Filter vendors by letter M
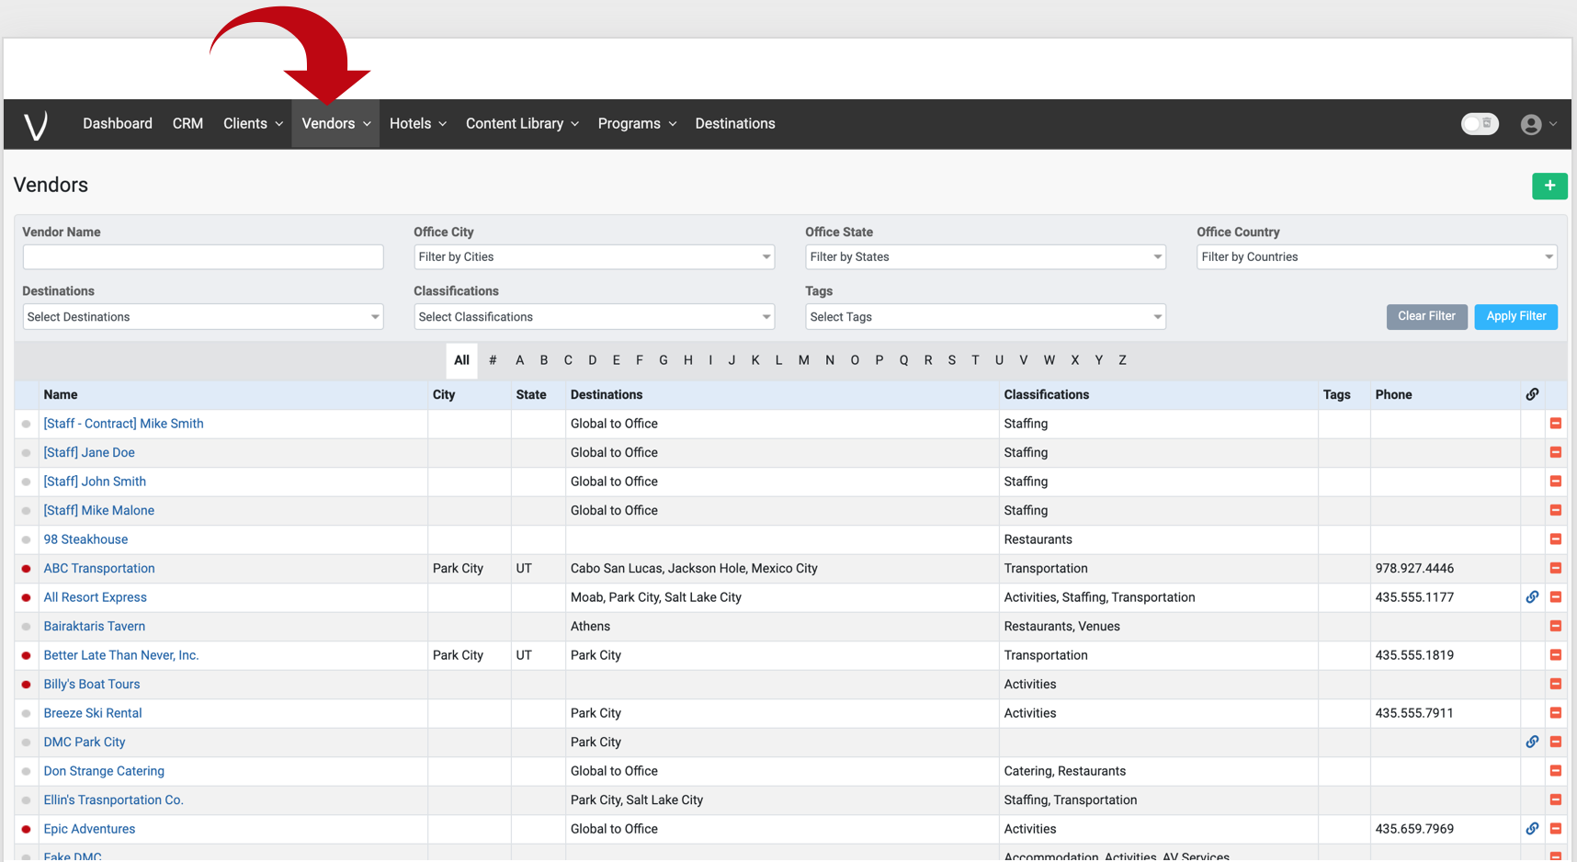 pyautogui.click(x=803, y=360)
